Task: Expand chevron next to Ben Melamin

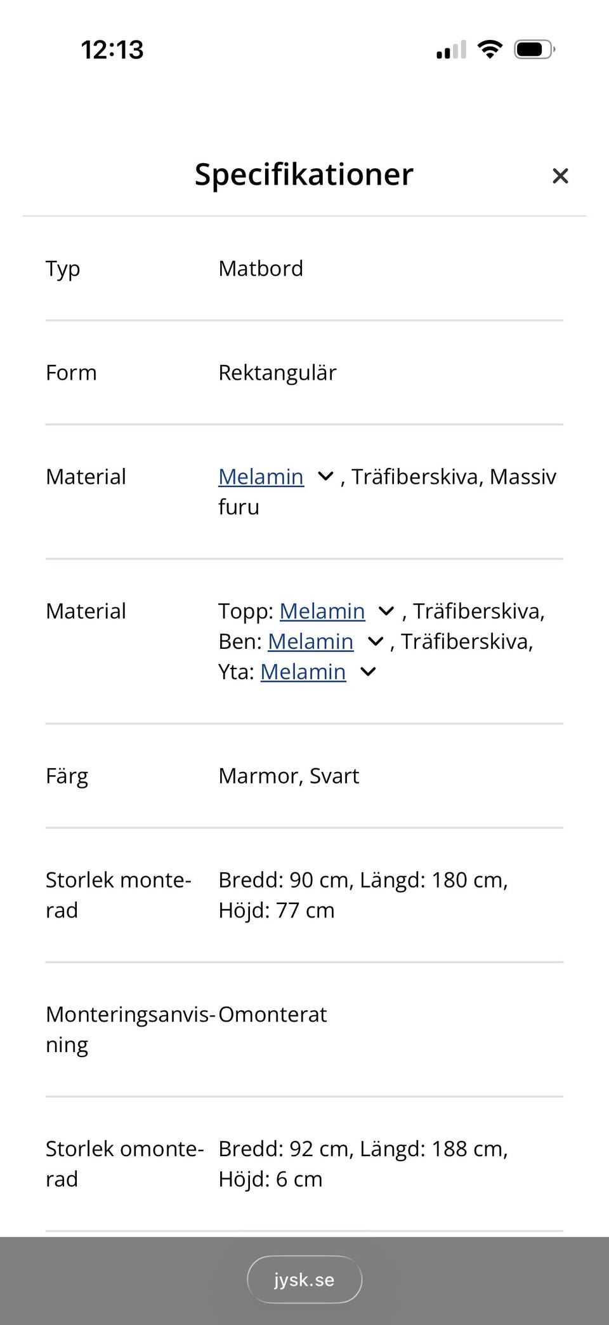Action: tap(376, 642)
